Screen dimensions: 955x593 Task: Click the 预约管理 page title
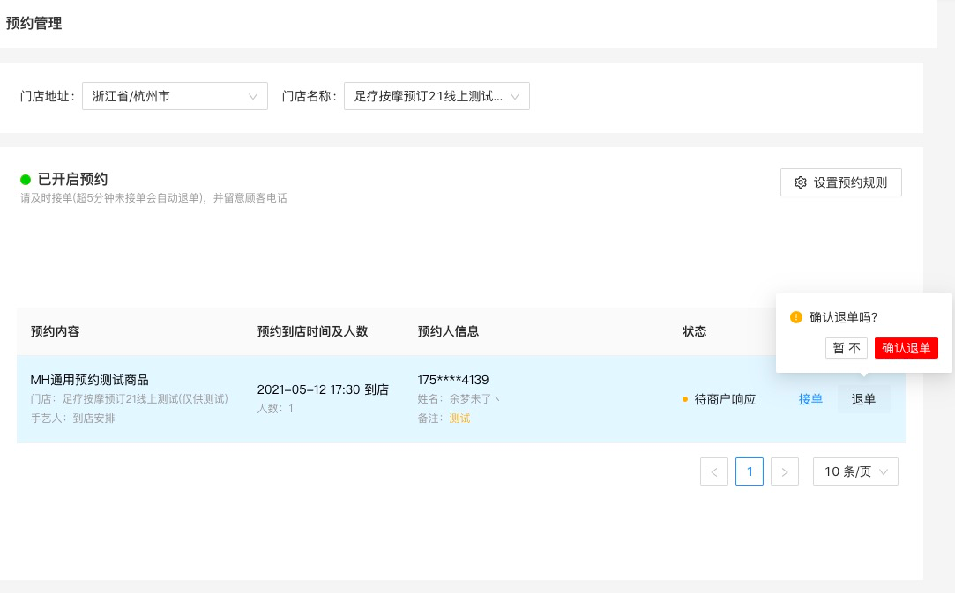click(34, 23)
